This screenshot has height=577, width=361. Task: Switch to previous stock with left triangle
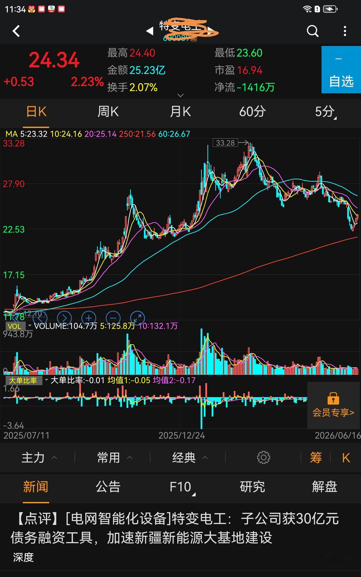150,31
